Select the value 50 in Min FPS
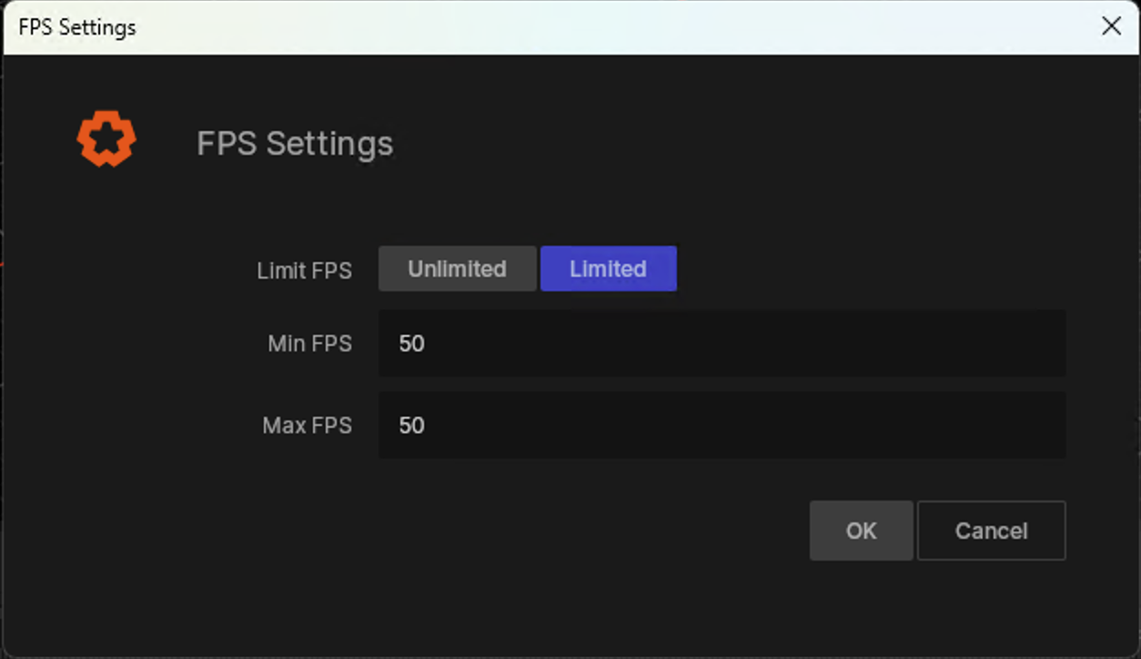 click(410, 343)
